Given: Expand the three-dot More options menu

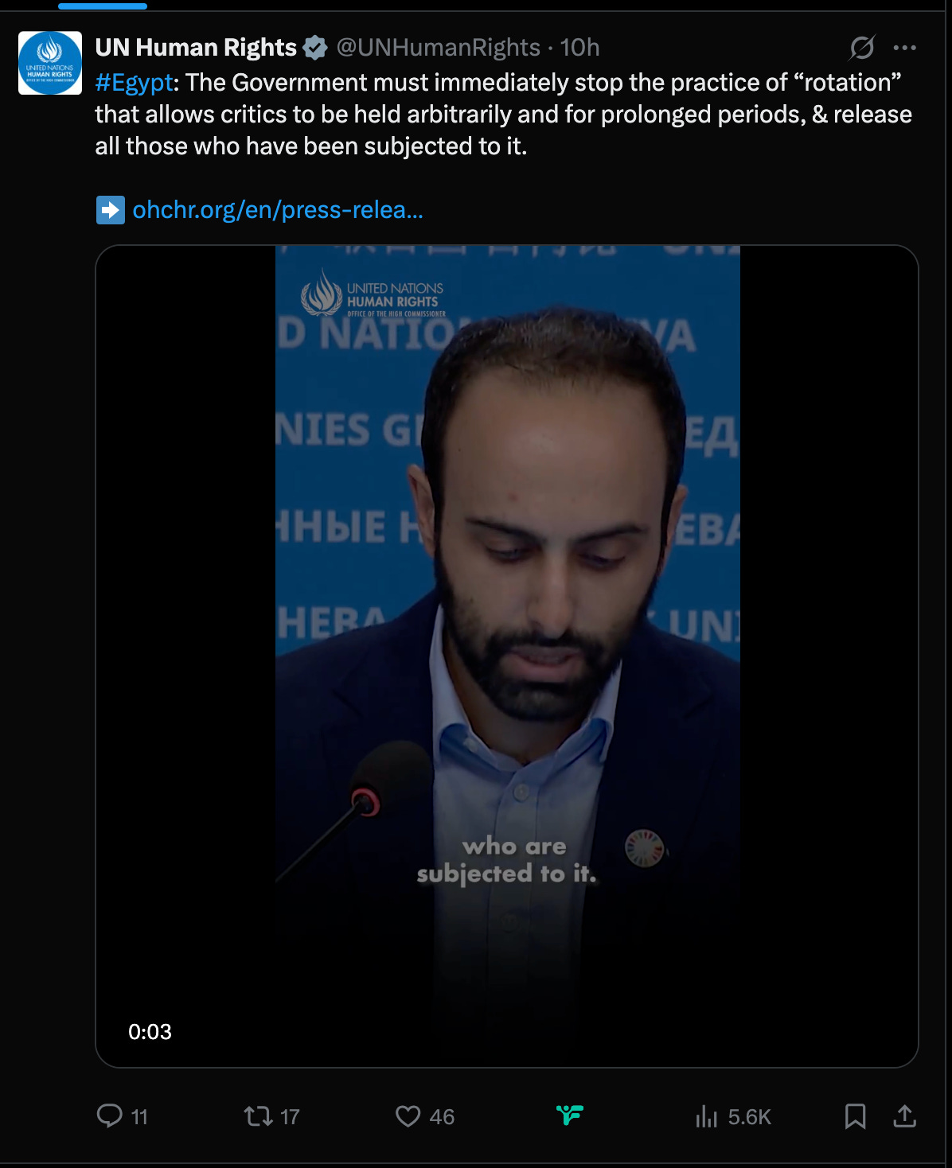Looking at the screenshot, I should (905, 48).
